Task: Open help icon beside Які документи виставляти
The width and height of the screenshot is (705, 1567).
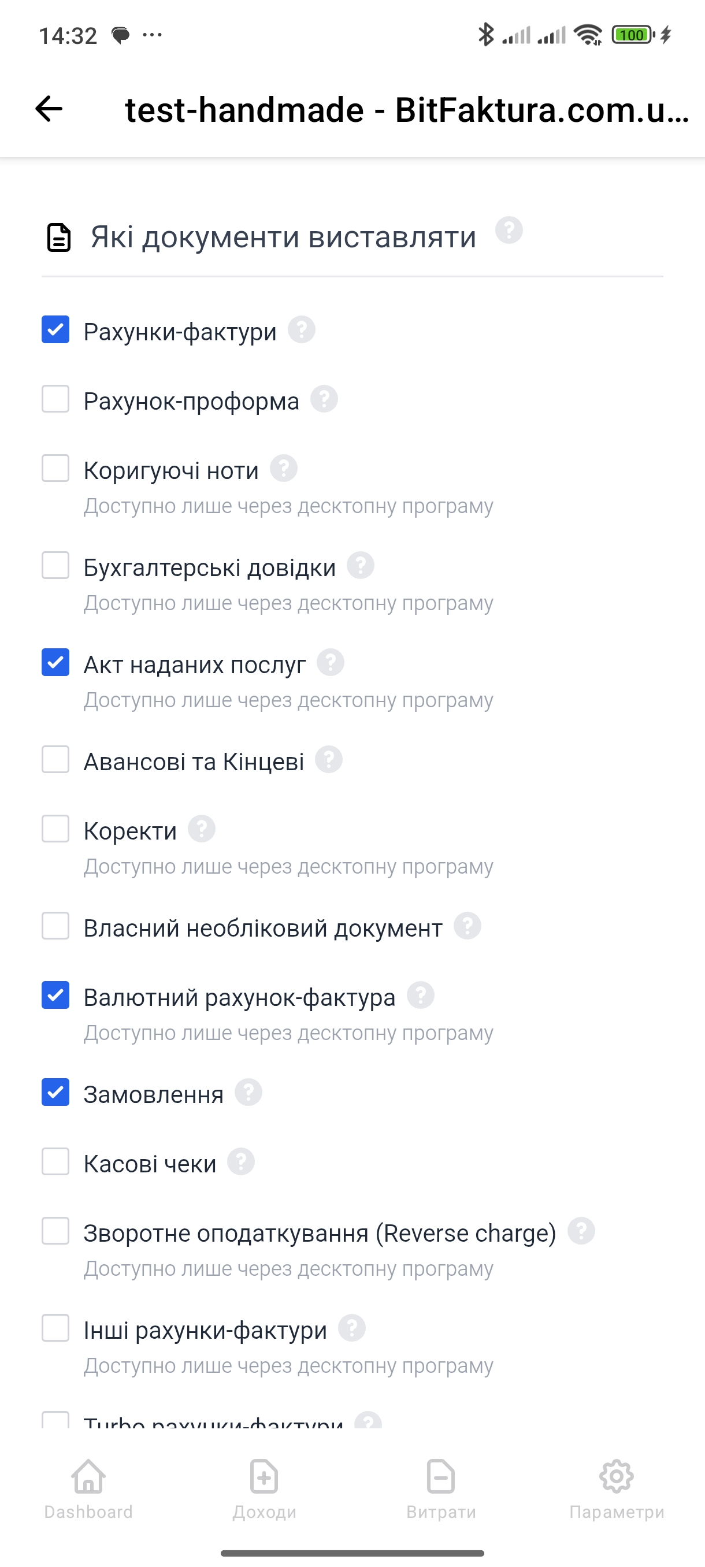Action: coord(509,230)
